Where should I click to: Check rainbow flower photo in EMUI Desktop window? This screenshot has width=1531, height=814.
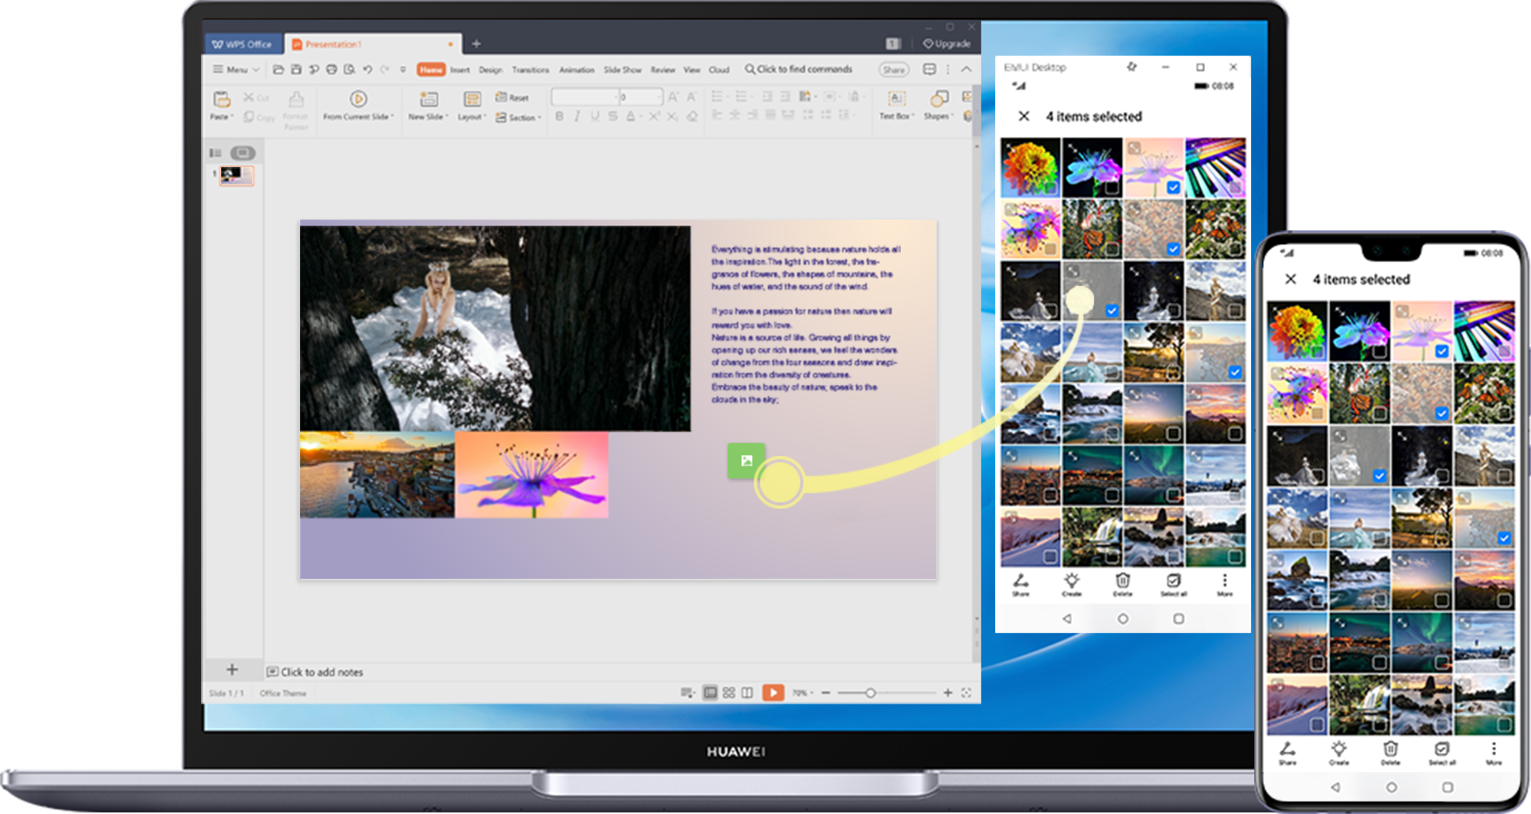[1050, 187]
